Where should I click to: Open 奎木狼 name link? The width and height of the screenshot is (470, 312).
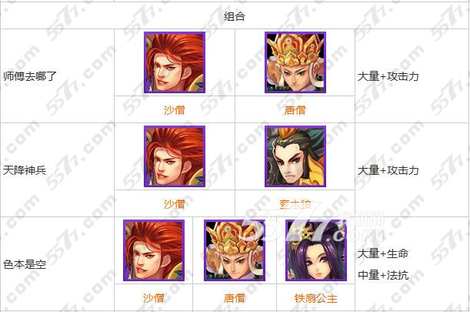pos(295,204)
